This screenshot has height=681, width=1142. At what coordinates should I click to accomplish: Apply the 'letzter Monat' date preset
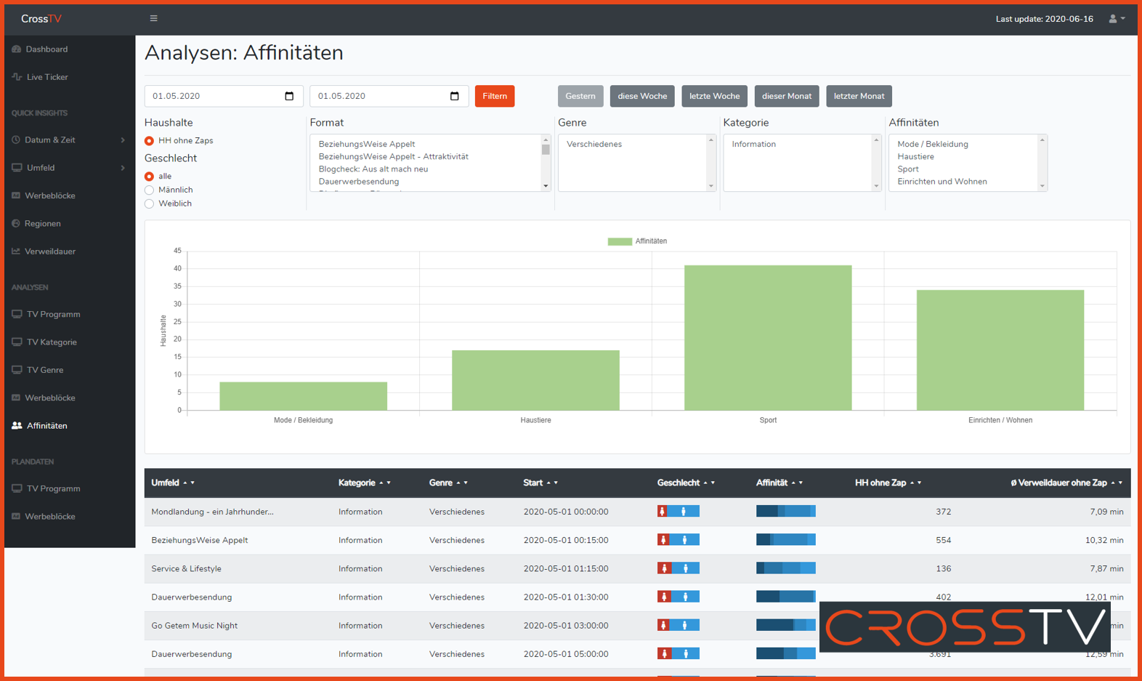click(859, 96)
